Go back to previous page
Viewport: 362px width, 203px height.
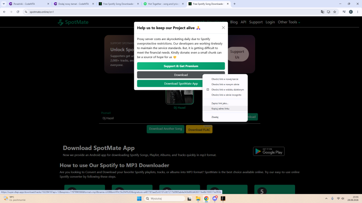(x=4, y=12)
